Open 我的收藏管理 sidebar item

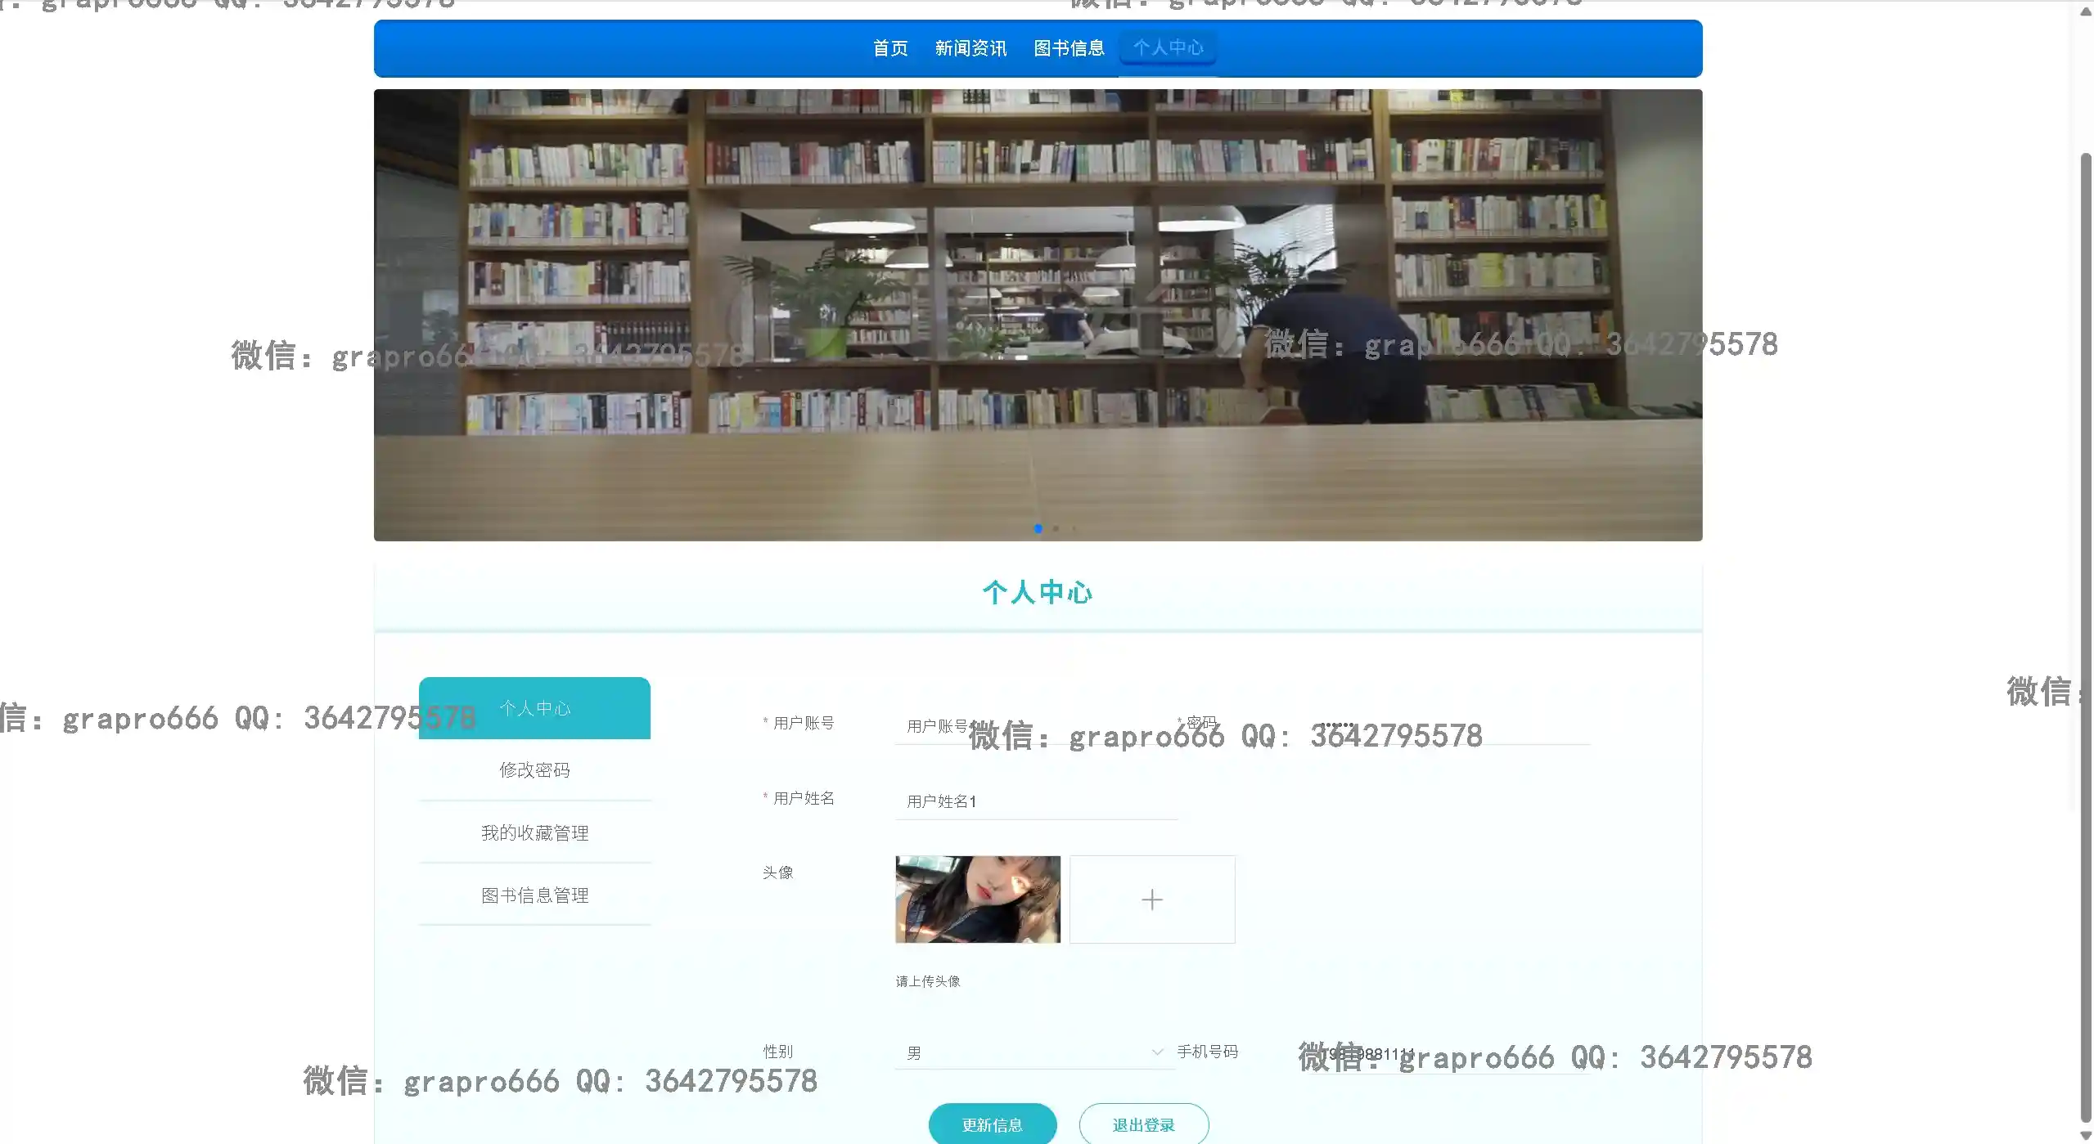click(x=534, y=832)
